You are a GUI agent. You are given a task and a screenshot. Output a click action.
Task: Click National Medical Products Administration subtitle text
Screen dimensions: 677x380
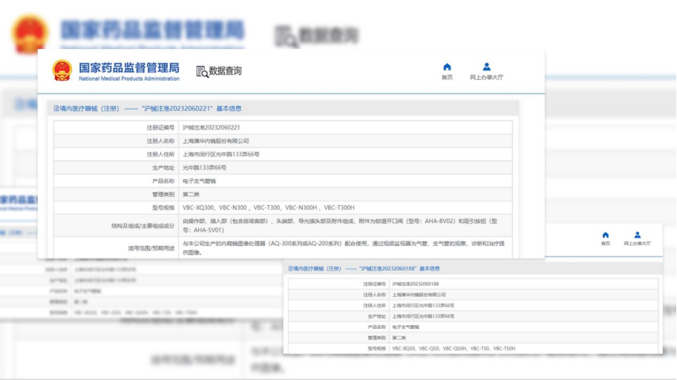(129, 79)
